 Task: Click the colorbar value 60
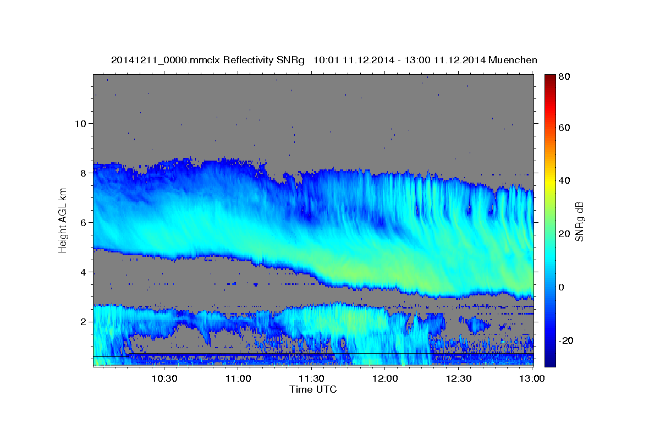564,128
